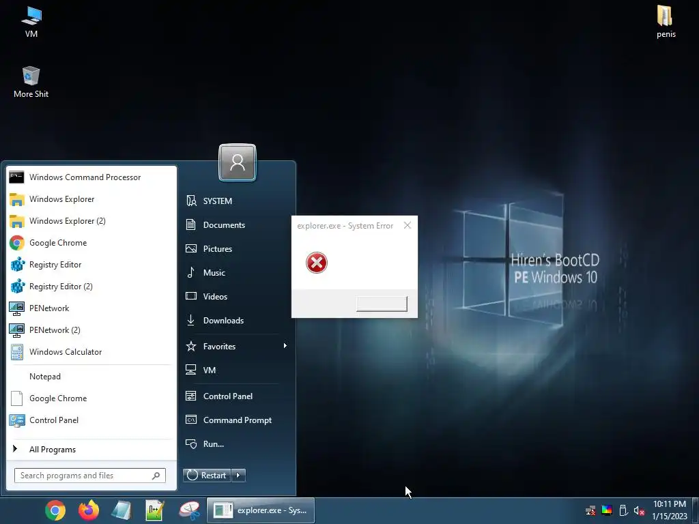Expand the Favorites submenu arrow

[x=285, y=346]
